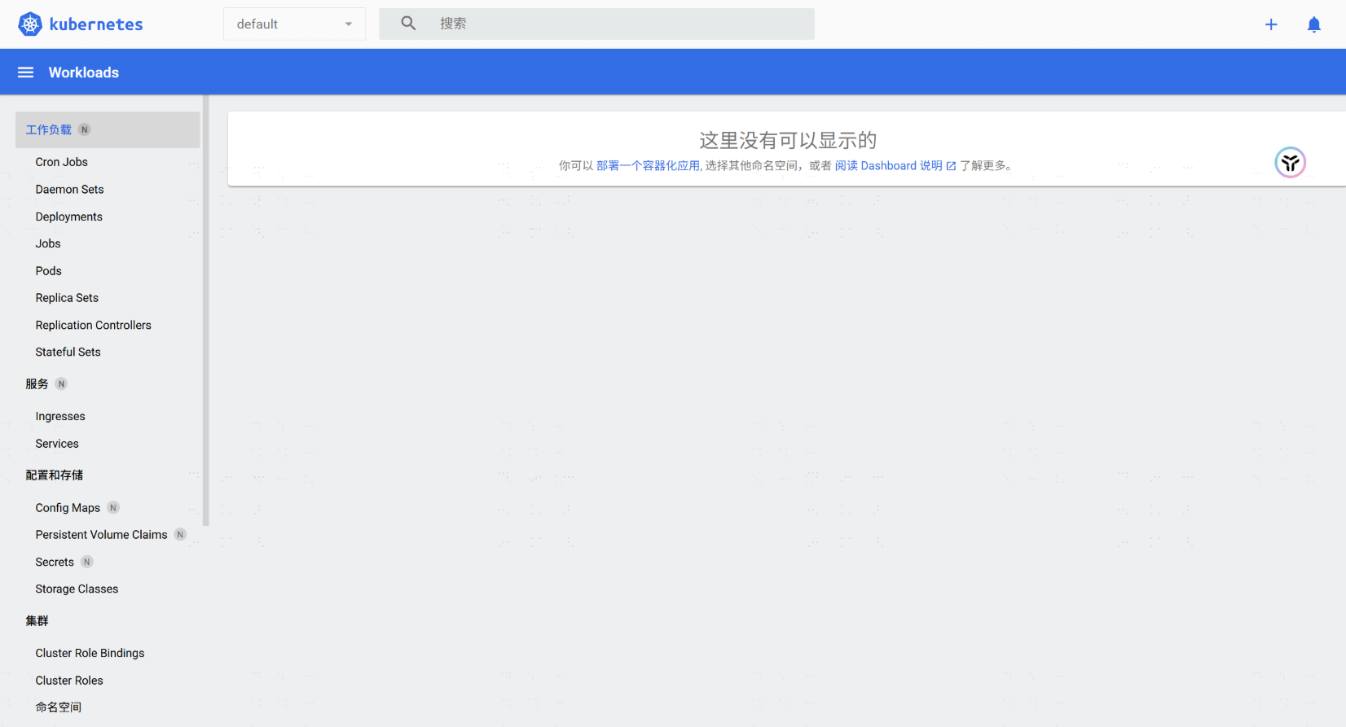Click the sidebar vertical scrollbar
Image resolution: width=1346 pixels, height=727 pixels.
(x=206, y=309)
